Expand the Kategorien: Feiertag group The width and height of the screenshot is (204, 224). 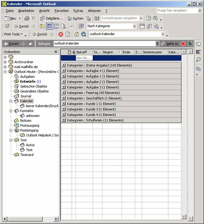coord(64,93)
